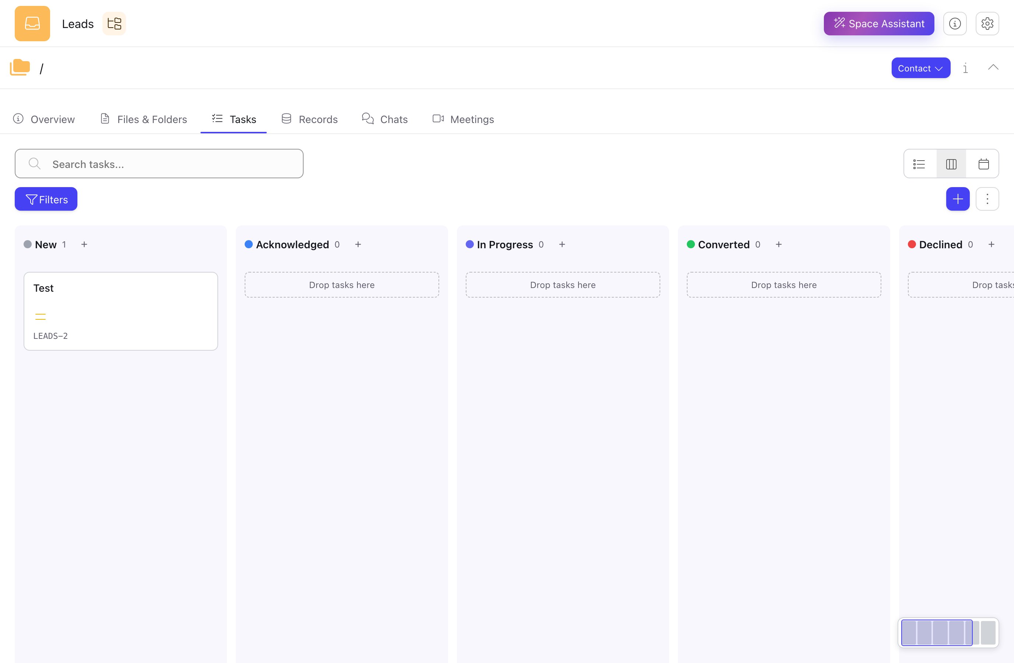Select the Tasks tab

[234, 119]
